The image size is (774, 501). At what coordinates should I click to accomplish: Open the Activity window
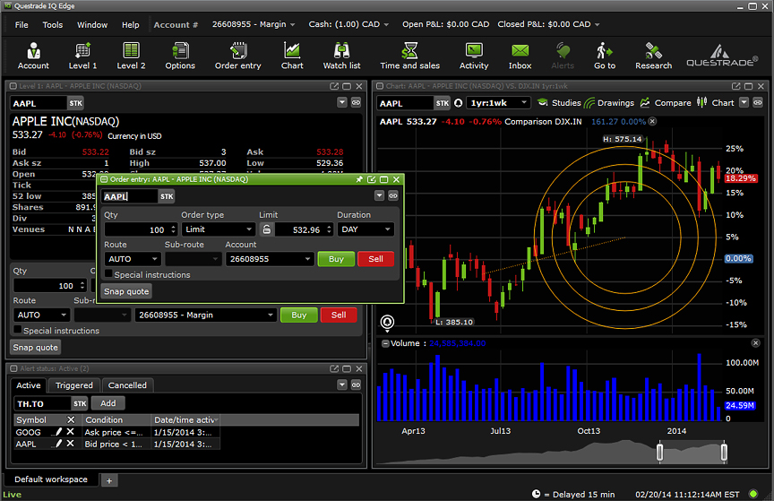474,56
